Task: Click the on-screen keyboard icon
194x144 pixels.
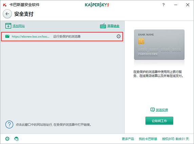Action: click(x=103, y=26)
